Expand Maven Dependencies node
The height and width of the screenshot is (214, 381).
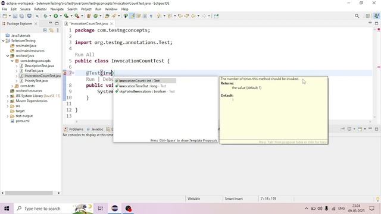8,101
